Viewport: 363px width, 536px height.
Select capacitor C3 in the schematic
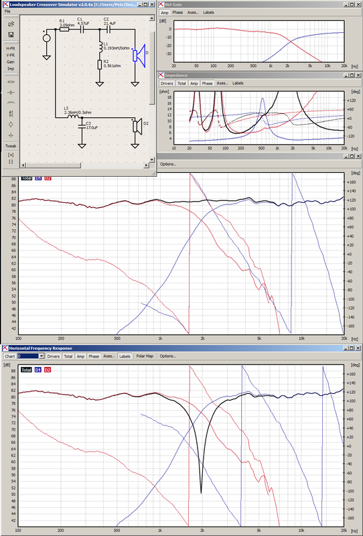(82, 127)
